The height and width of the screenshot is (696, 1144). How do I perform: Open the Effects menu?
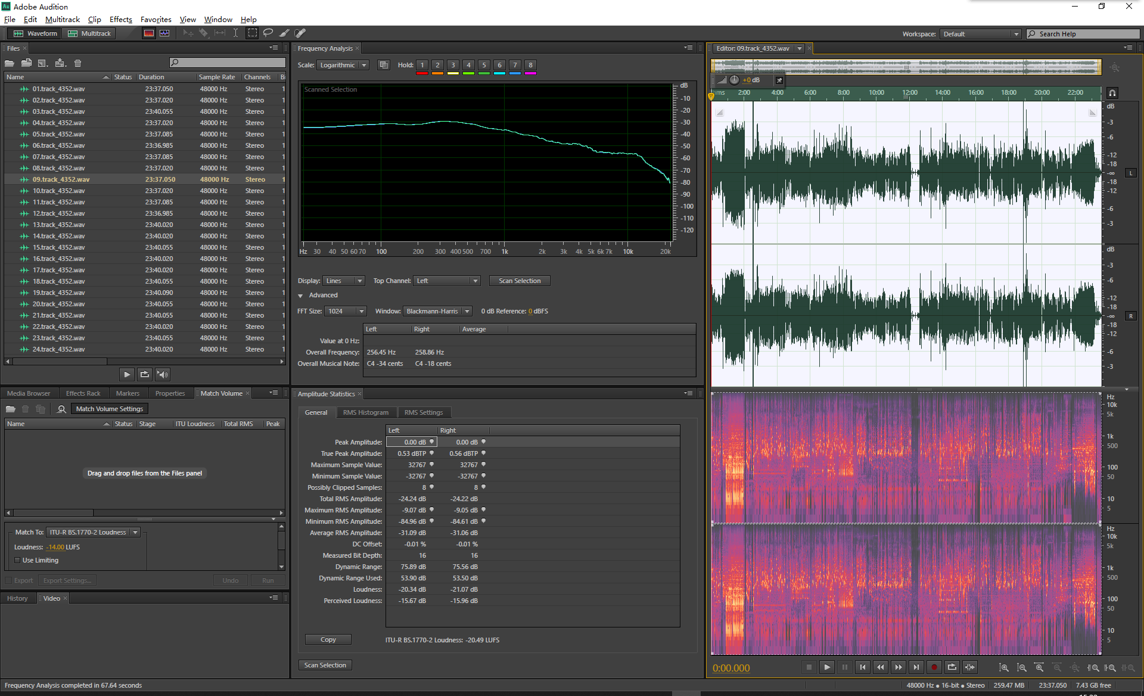[120, 19]
